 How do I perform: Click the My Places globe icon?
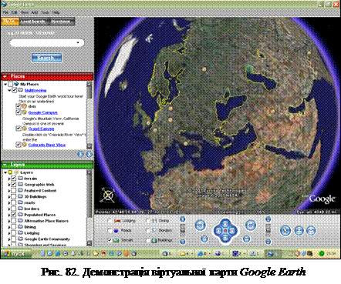16,84
